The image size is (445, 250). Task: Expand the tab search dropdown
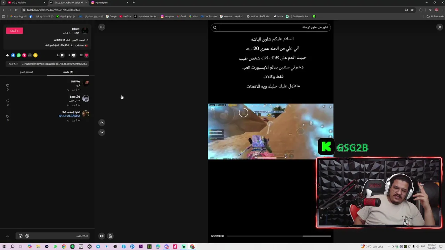coord(2,2)
